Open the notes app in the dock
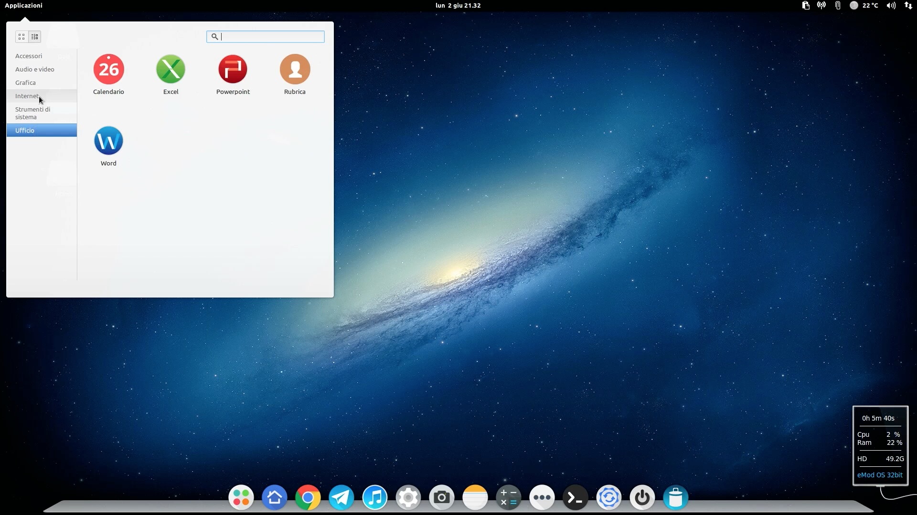The width and height of the screenshot is (917, 515). (475, 497)
